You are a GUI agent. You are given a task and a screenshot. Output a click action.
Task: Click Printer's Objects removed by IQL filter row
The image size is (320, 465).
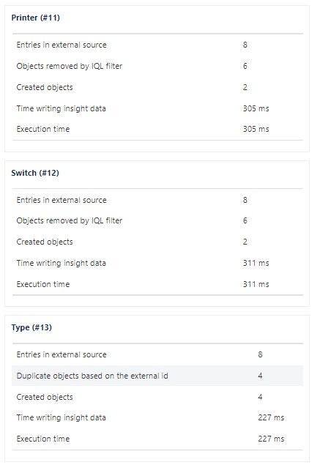157,66
